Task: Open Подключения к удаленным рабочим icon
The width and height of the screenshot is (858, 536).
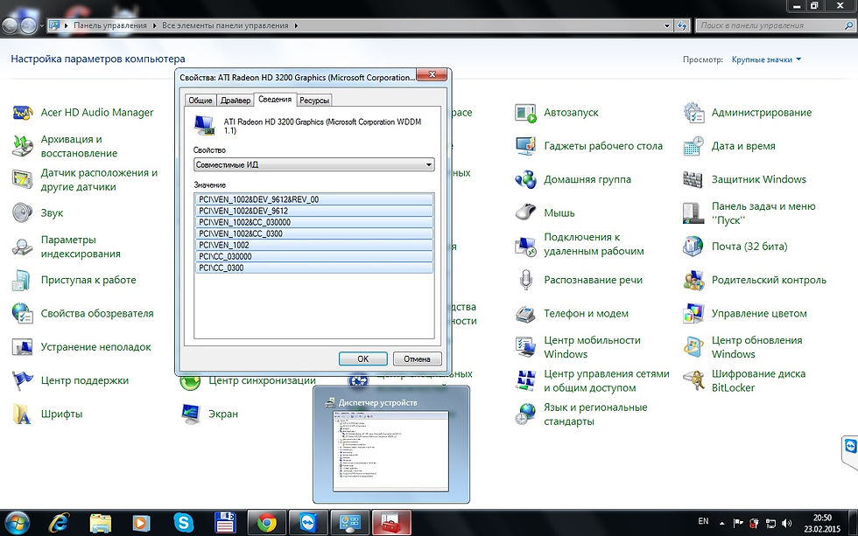Action: tap(525, 247)
